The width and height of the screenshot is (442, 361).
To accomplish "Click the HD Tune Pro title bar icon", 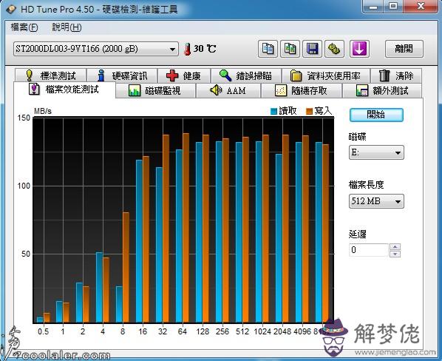I will 10,9.
